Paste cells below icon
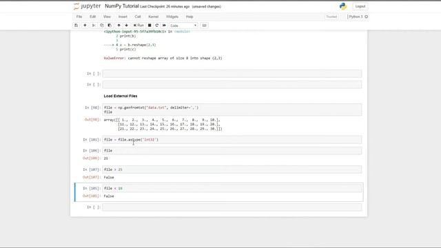 click(x=110, y=25)
